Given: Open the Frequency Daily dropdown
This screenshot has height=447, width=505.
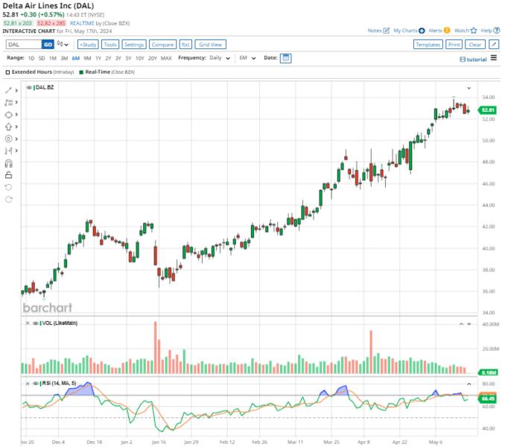Looking at the screenshot, I should [220, 58].
